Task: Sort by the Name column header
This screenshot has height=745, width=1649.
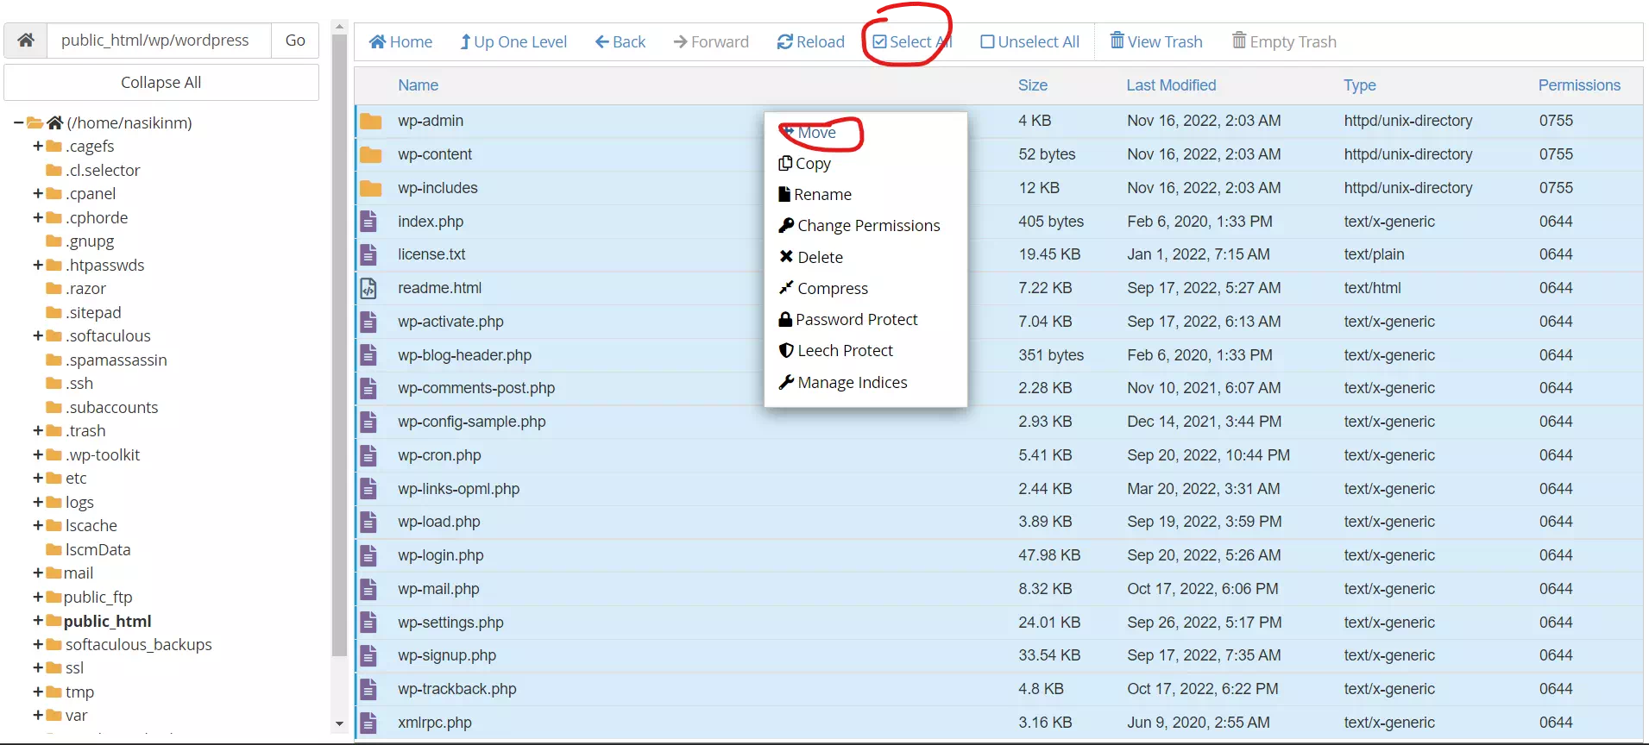Action: coord(418,85)
